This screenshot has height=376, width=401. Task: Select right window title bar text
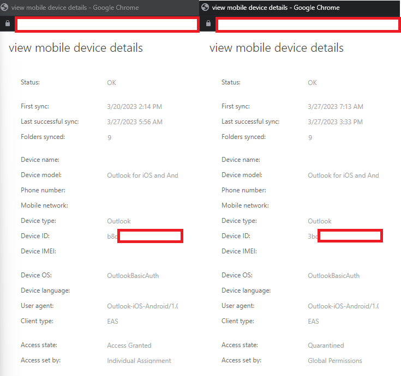[x=276, y=8]
